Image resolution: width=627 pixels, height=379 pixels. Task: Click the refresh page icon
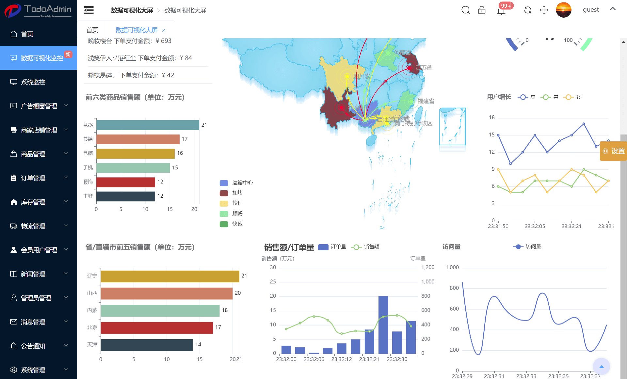527,10
